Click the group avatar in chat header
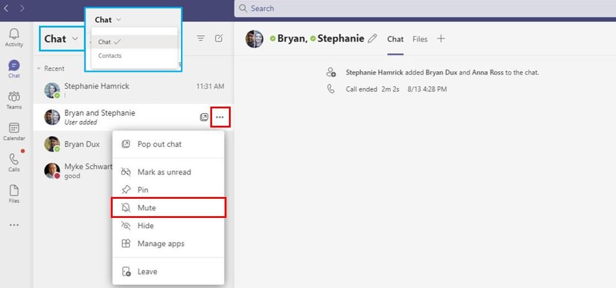 tap(254, 39)
